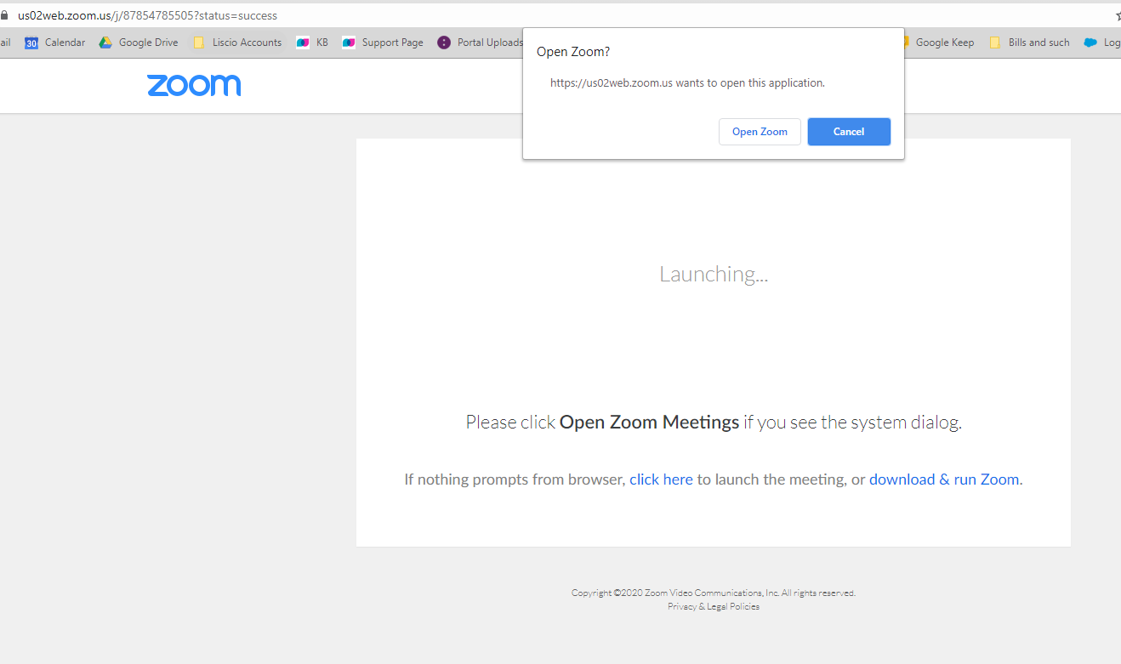The width and height of the screenshot is (1121, 664).
Task: Open the KB bookmark
Action: pos(312,43)
